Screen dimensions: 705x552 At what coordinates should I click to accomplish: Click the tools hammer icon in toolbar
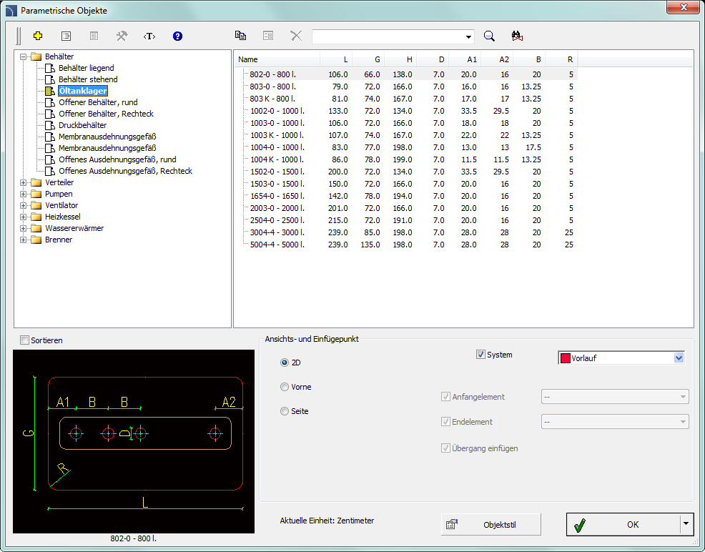(x=122, y=36)
